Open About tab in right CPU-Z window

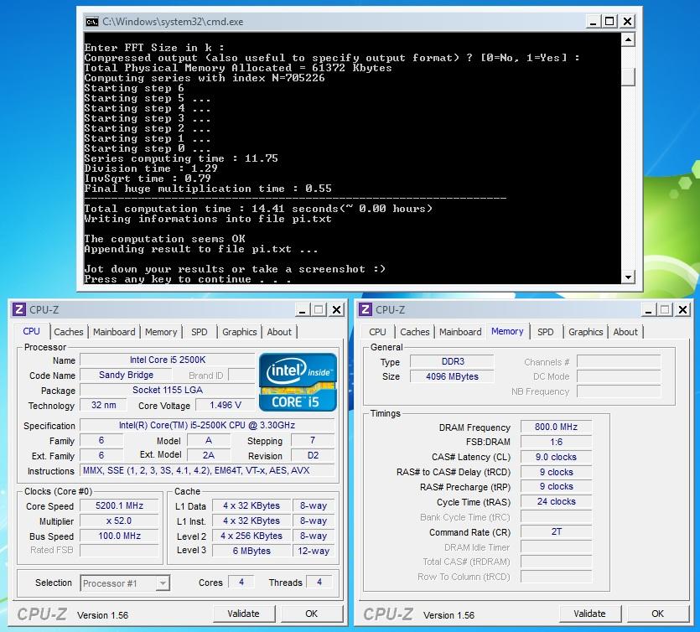pyautogui.click(x=625, y=332)
